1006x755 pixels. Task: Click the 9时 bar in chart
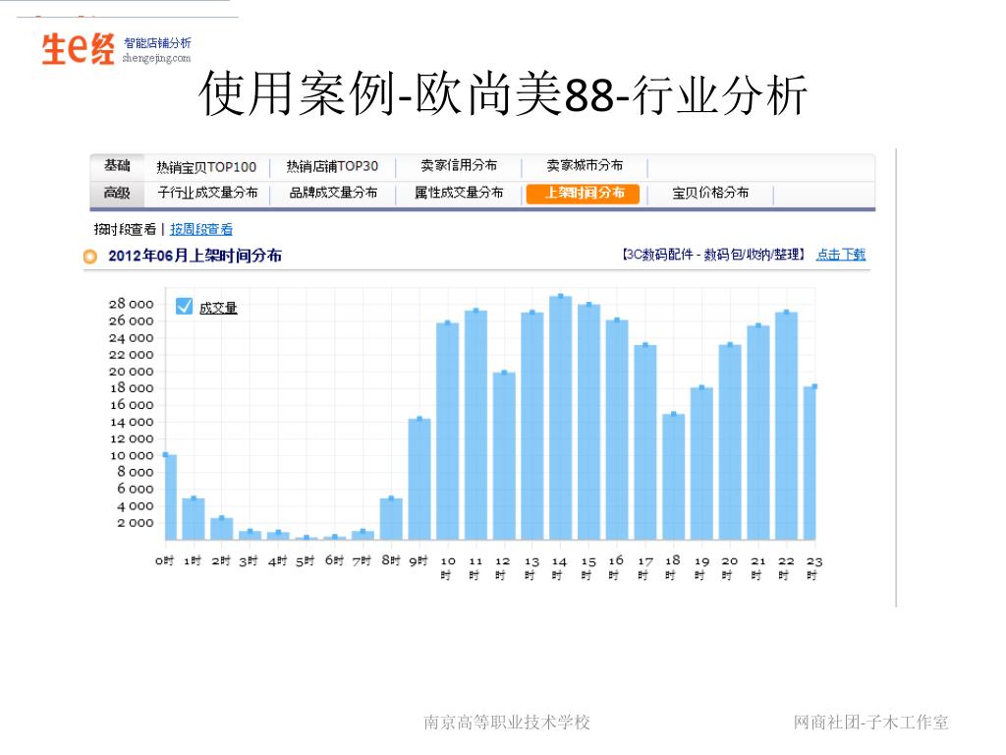419,479
